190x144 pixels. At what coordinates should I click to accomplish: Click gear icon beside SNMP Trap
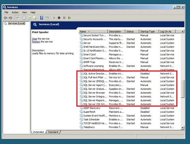click(81, 62)
